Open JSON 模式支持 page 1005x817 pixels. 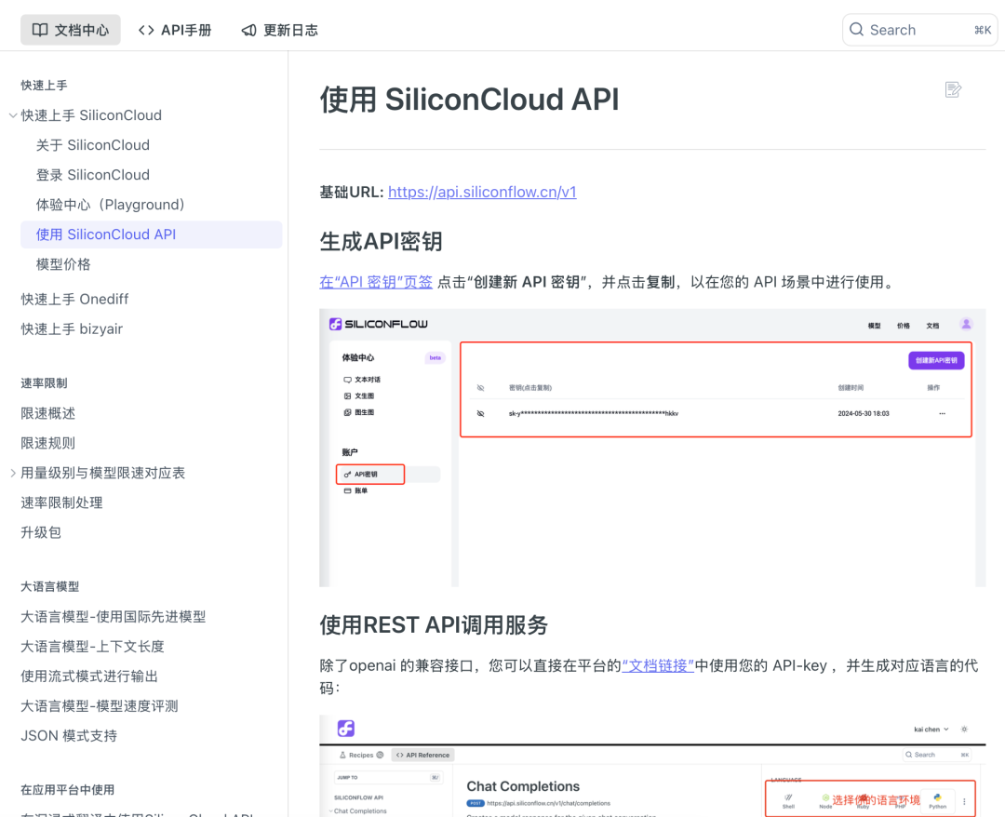(x=69, y=736)
